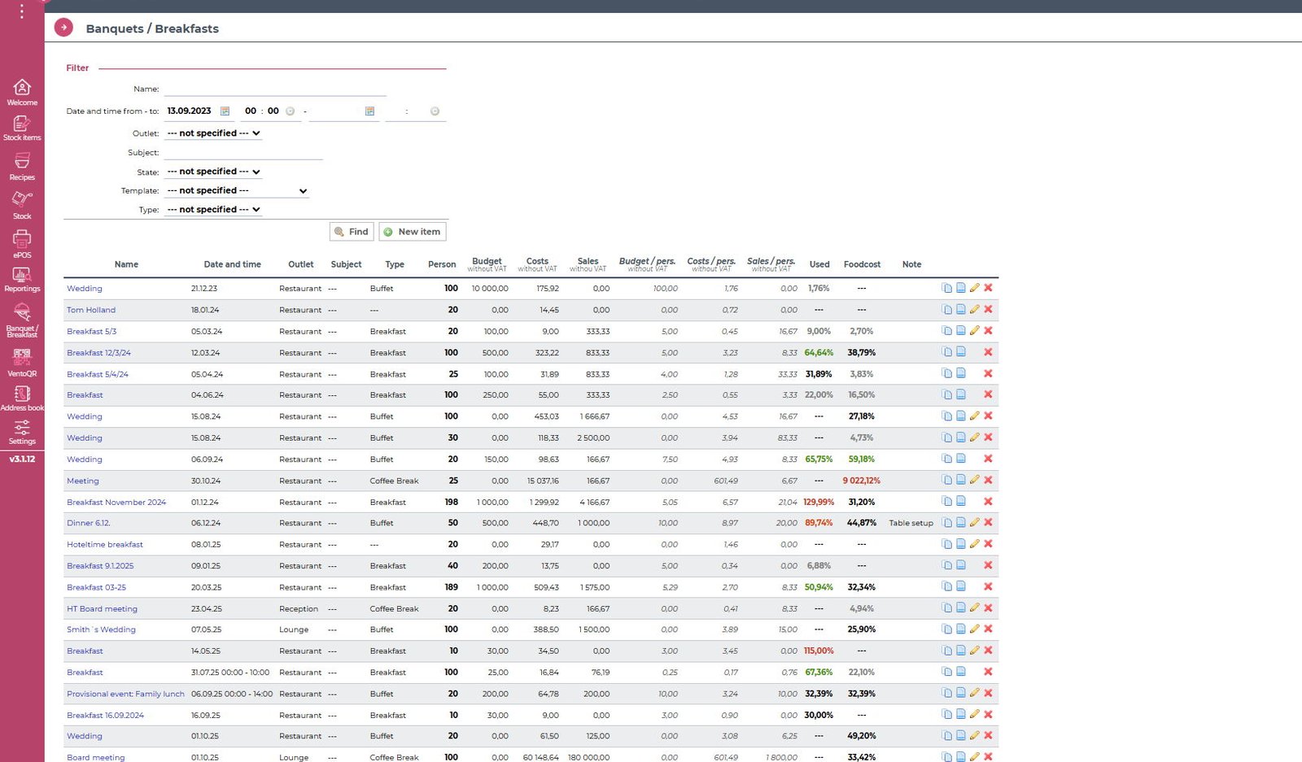
Task: Open the three-dot menu at top left
Action: pyautogui.click(x=22, y=11)
